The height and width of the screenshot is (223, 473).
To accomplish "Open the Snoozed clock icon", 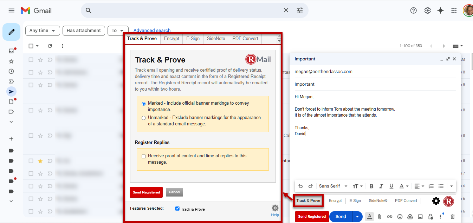I will tap(11, 71).
